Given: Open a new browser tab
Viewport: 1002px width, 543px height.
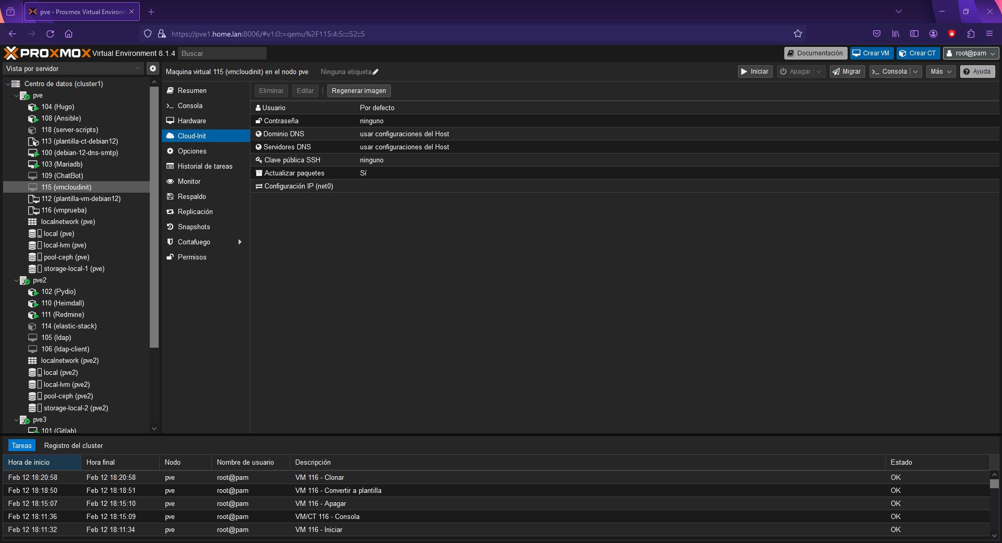Looking at the screenshot, I should [x=151, y=11].
